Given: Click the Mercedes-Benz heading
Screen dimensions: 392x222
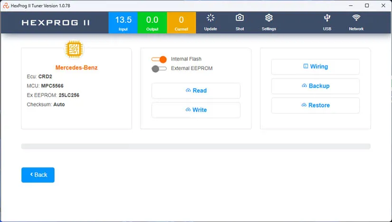Looking at the screenshot, I should click(76, 68).
